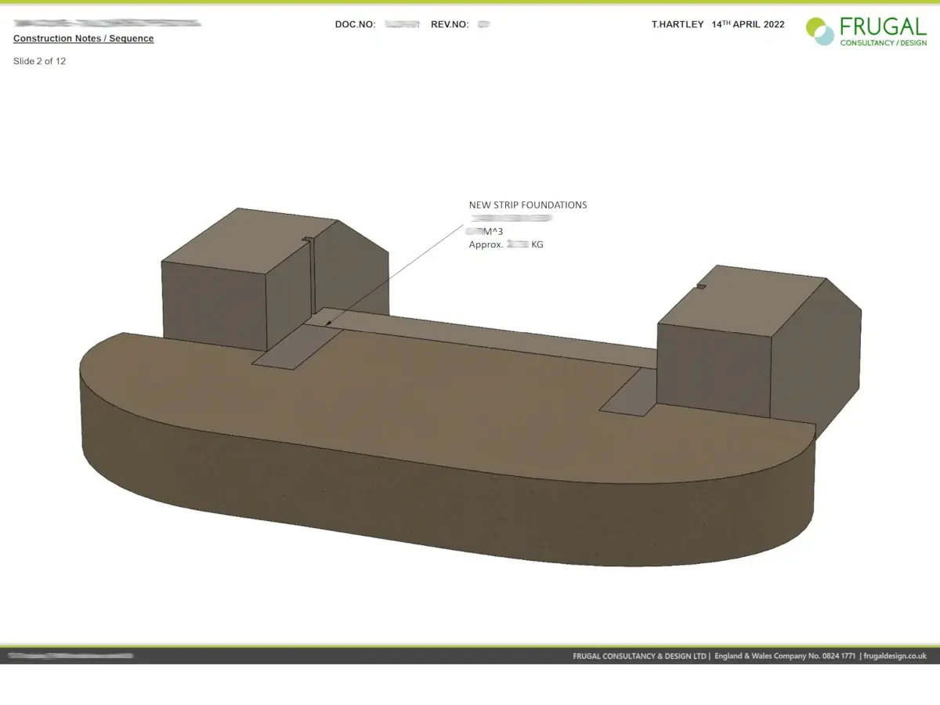Select the NEW STRIP FOUNDATIONS annotation label
This screenshot has height=705, width=940.
527,205
